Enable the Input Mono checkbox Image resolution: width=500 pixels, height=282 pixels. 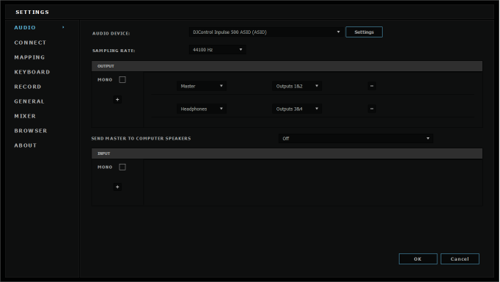[122, 167]
